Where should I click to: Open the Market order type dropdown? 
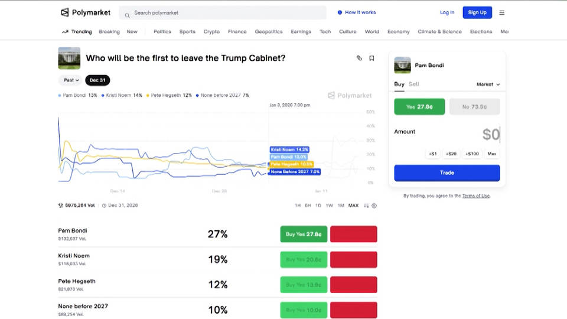[x=488, y=84]
